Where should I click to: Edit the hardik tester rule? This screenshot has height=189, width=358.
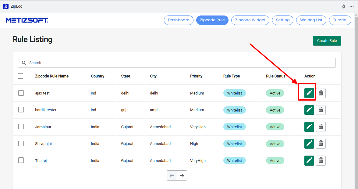(309, 110)
